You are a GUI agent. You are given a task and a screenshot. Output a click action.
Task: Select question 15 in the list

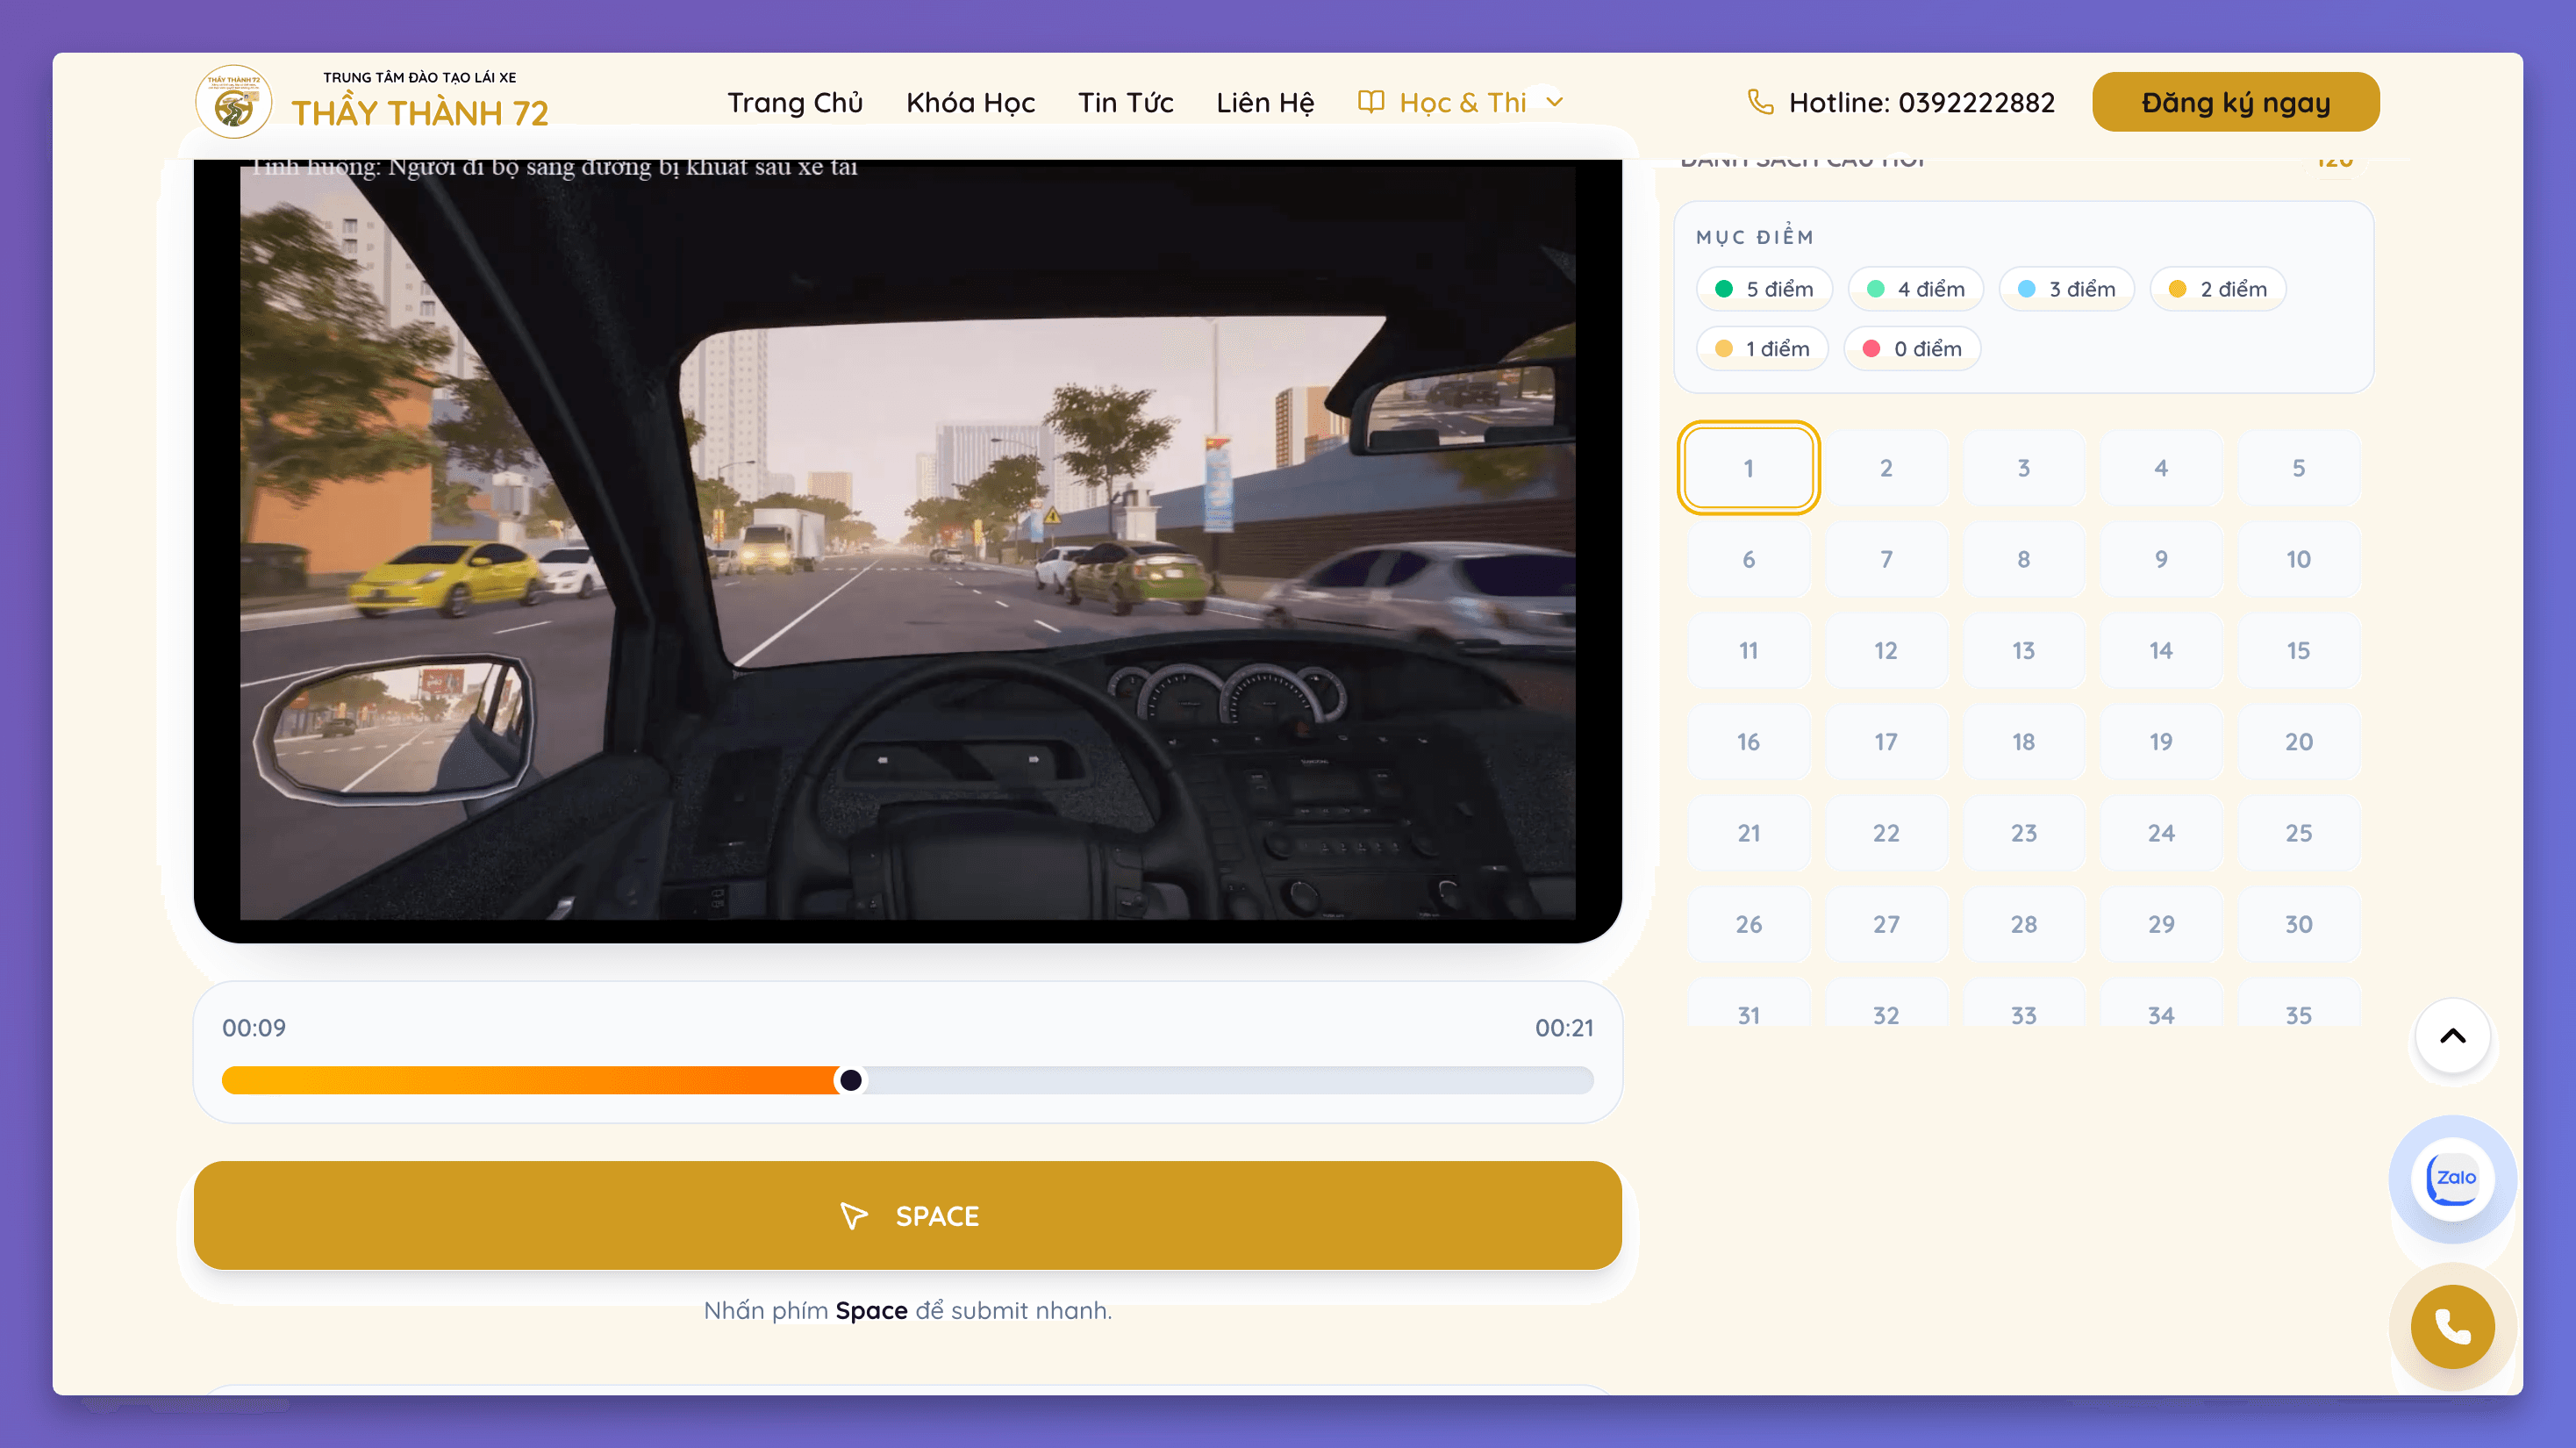pos(2298,651)
